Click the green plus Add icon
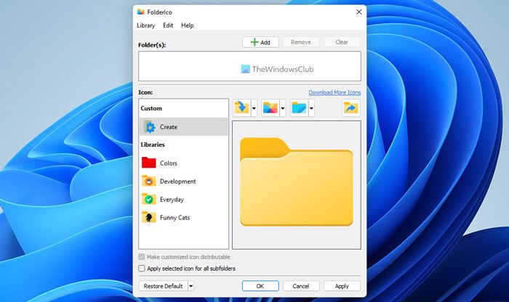509x302 pixels. pos(254,42)
